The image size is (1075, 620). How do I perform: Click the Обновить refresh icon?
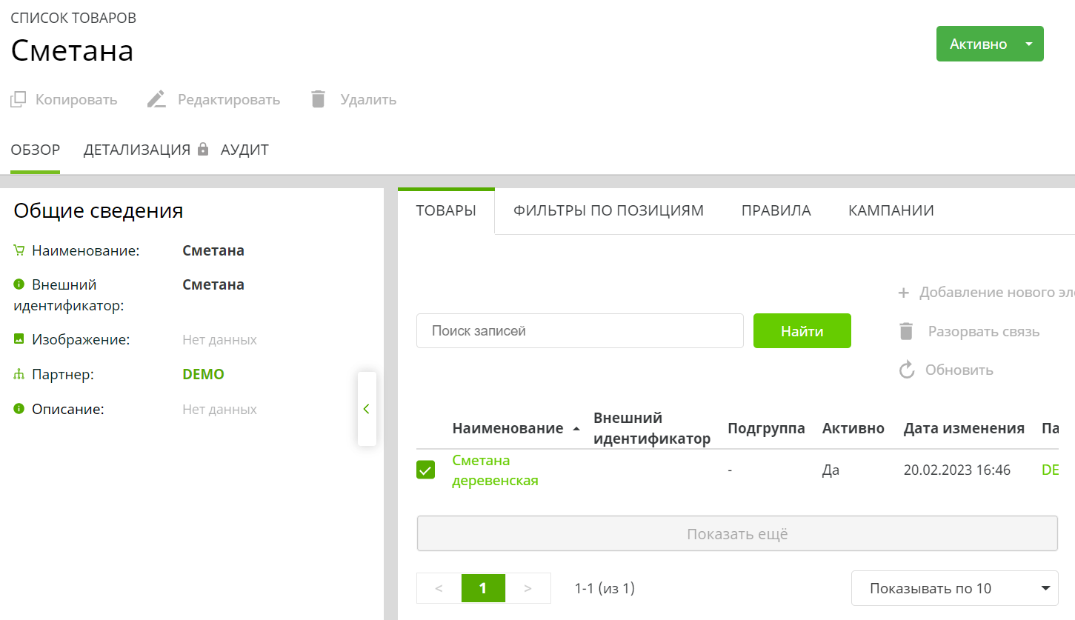pyautogui.click(x=907, y=370)
